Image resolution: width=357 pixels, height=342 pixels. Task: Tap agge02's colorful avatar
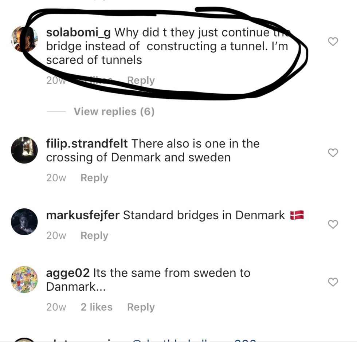(24, 279)
